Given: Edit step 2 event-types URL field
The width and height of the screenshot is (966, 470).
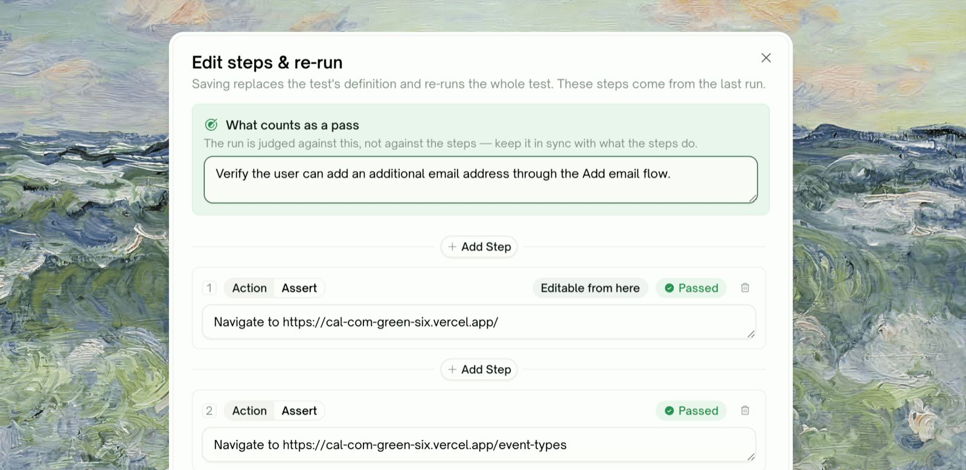Looking at the screenshot, I should coord(479,445).
